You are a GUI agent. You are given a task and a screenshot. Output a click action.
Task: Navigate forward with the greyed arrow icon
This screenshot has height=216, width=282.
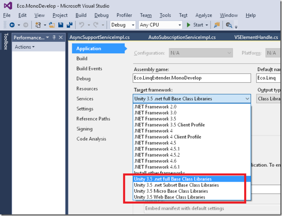[x=26, y=25]
